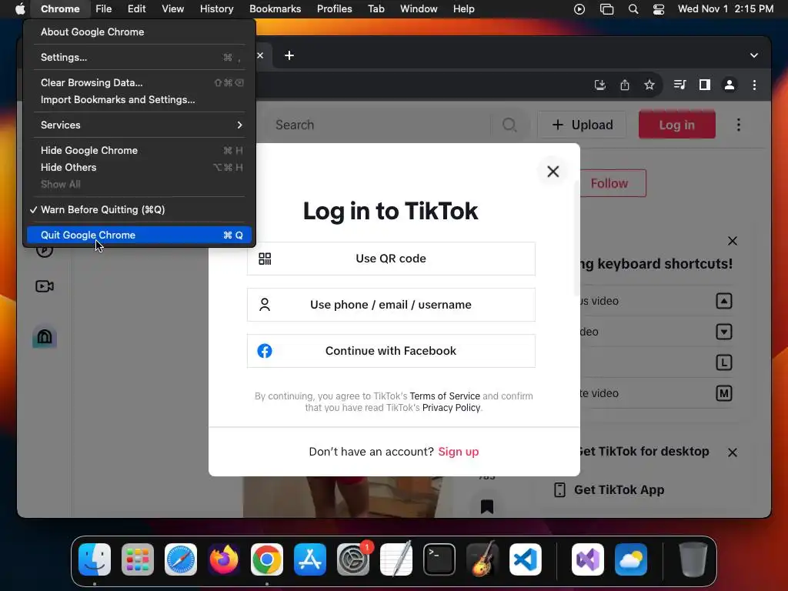Select Clear Browsing Data…
The width and height of the screenshot is (788, 591).
pos(139,82)
